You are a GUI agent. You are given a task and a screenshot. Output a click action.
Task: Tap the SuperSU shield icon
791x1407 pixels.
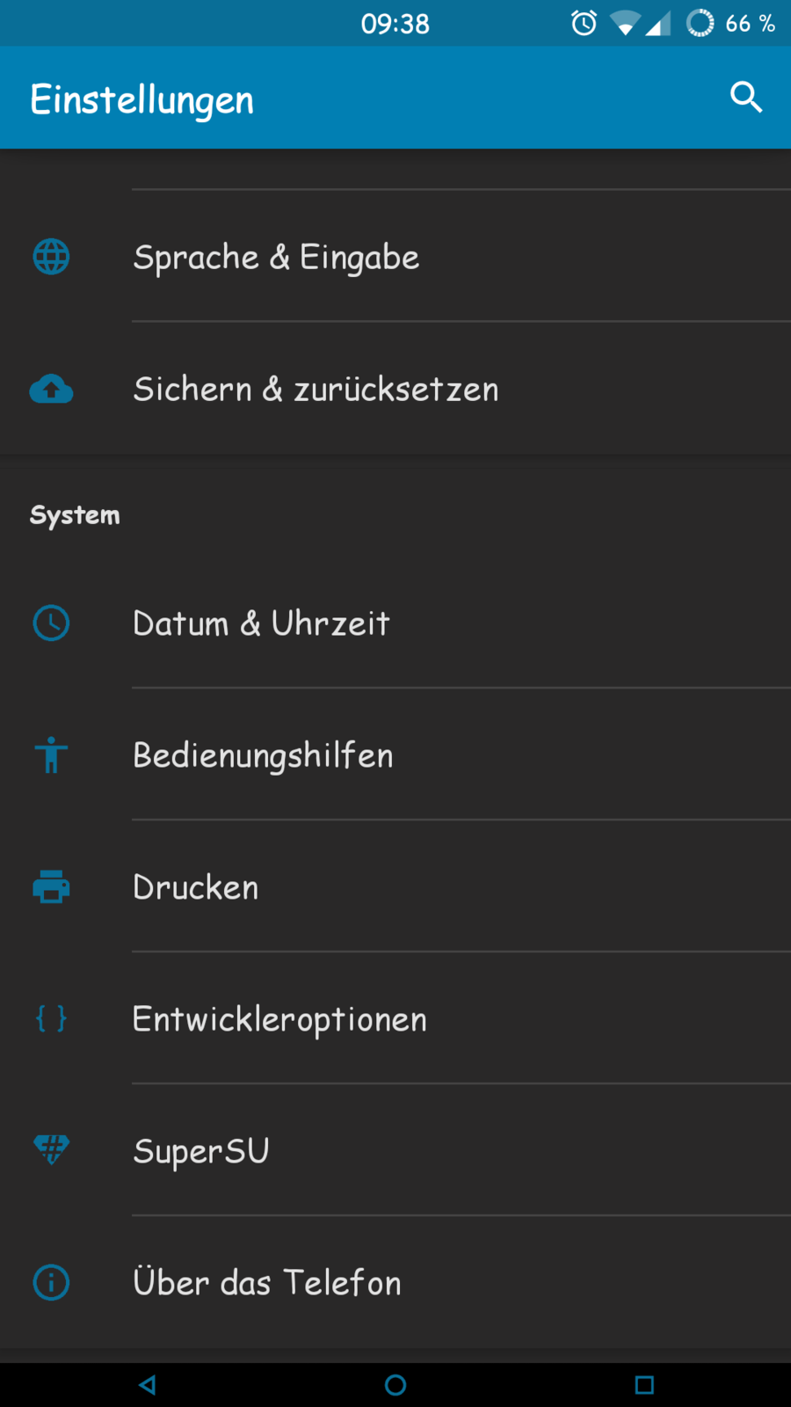tap(51, 1149)
